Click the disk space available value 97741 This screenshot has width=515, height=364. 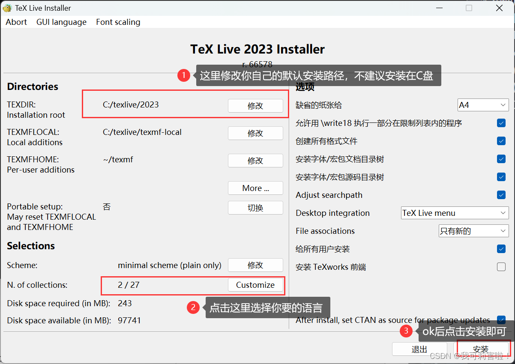(x=129, y=320)
